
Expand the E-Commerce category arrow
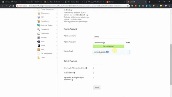(57, 13)
